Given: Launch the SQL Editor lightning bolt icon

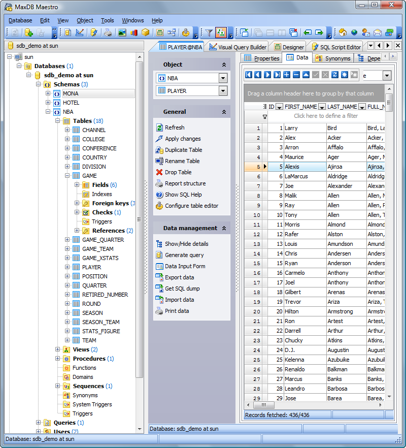Looking at the screenshot, I should (x=94, y=33).
